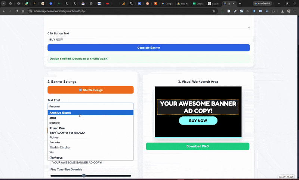Click the green dashed-square capture extension
The image size is (299, 180).
(222, 11)
